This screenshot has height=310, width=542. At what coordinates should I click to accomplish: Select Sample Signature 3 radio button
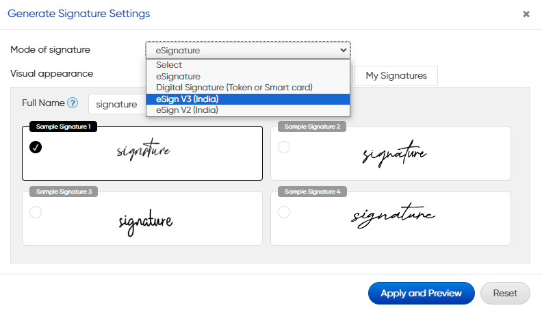point(36,212)
